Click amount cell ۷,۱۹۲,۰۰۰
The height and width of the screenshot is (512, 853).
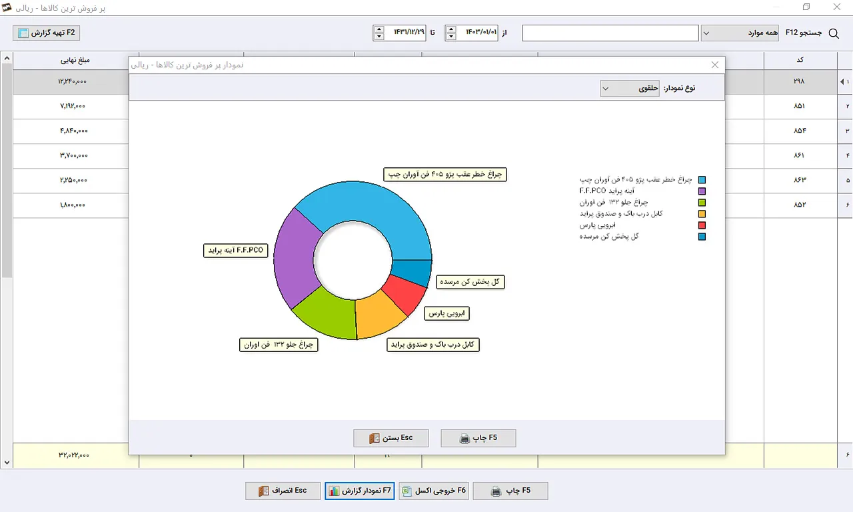tap(73, 106)
